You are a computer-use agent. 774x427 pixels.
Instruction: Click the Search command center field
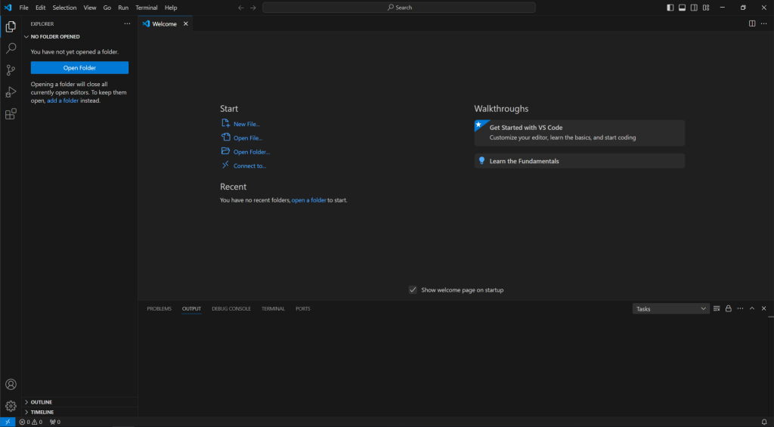coord(399,8)
